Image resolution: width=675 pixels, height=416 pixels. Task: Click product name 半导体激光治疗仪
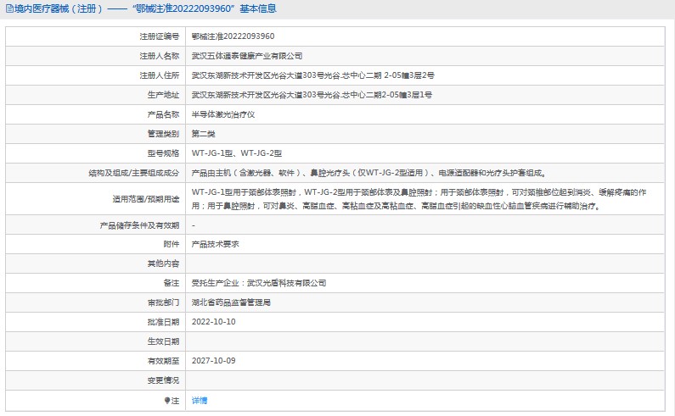coord(223,114)
